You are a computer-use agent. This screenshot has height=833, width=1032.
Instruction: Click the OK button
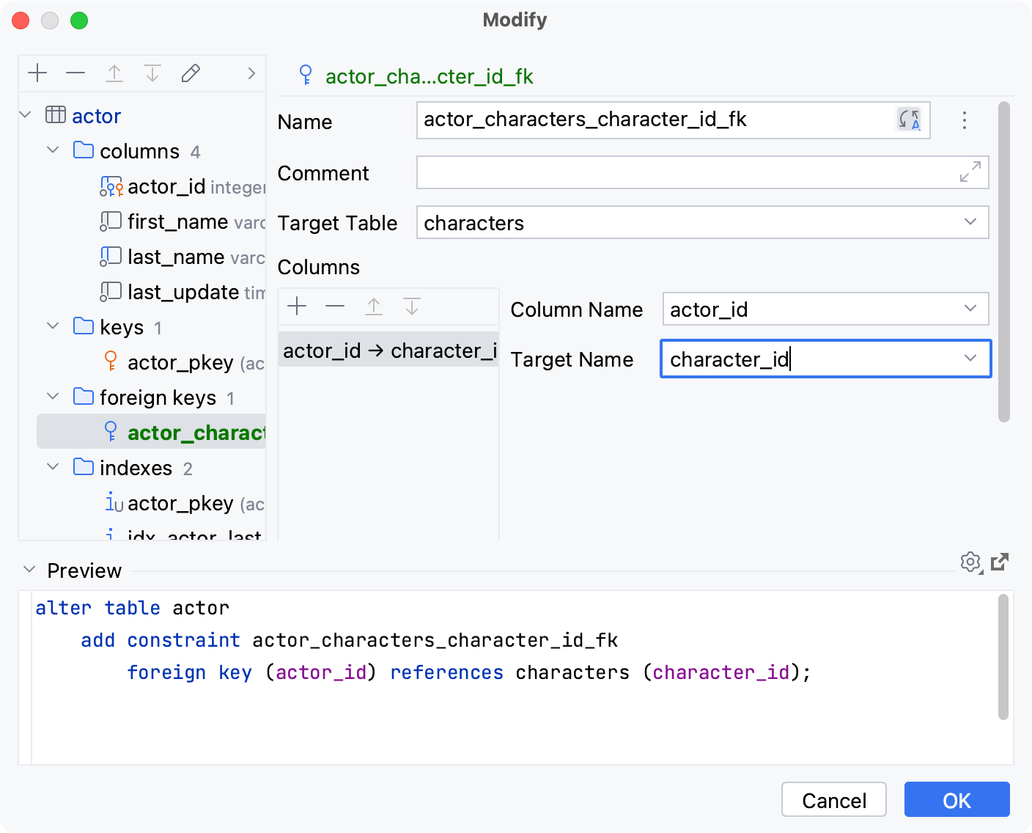pos(957,800)
